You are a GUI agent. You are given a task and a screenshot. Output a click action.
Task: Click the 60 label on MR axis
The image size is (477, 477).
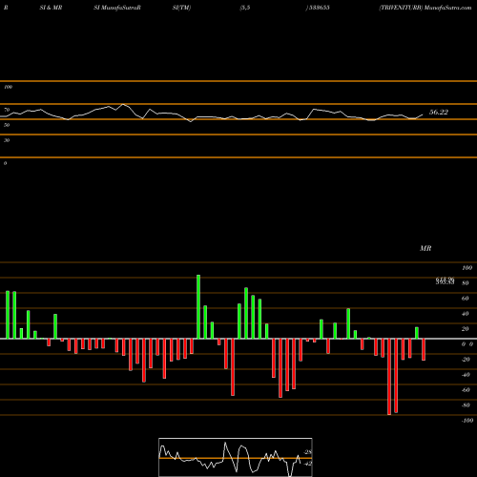(x=466, y=299)
